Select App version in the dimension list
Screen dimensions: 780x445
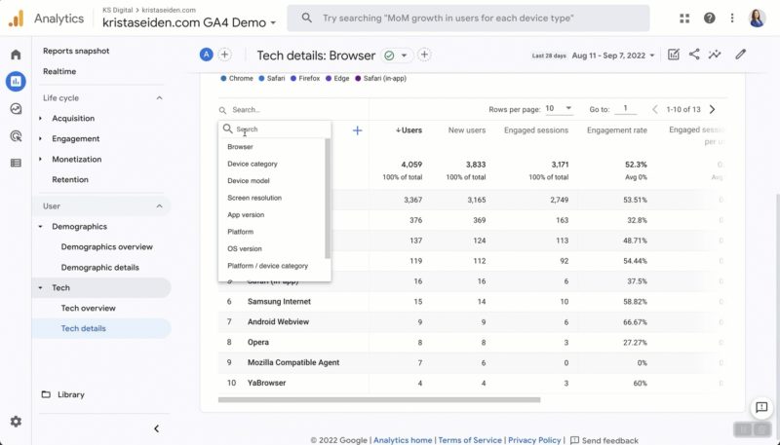point(246,214)
